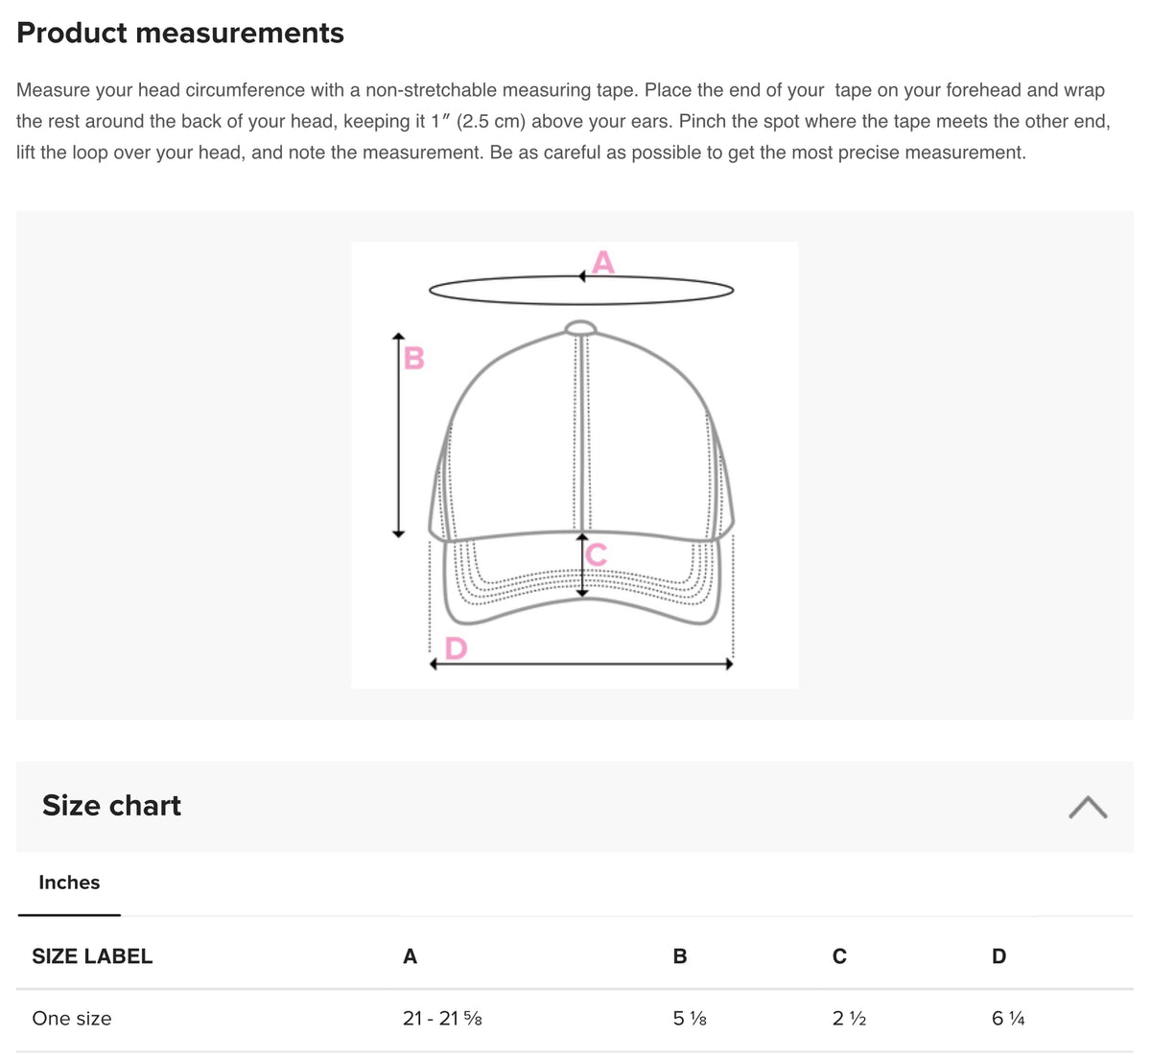Collapse the Size chart section

point(1089,808)
